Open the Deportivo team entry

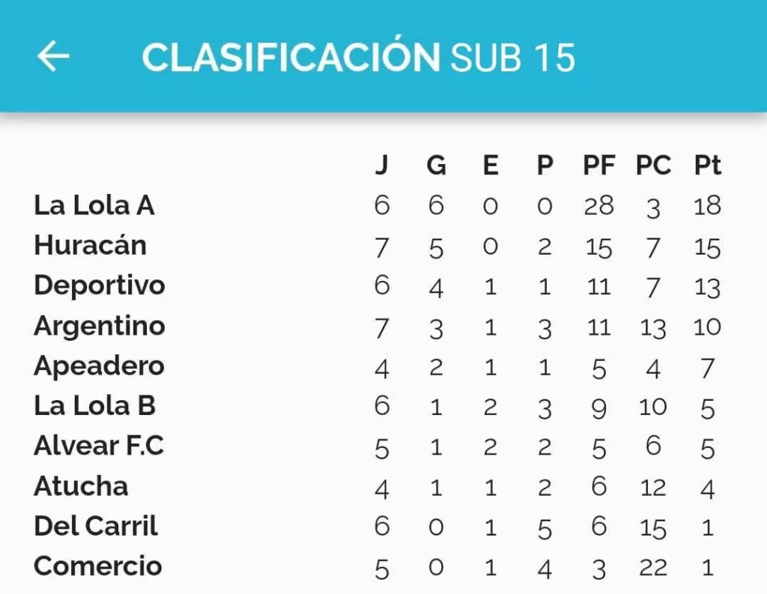click(x=100, y=287)
